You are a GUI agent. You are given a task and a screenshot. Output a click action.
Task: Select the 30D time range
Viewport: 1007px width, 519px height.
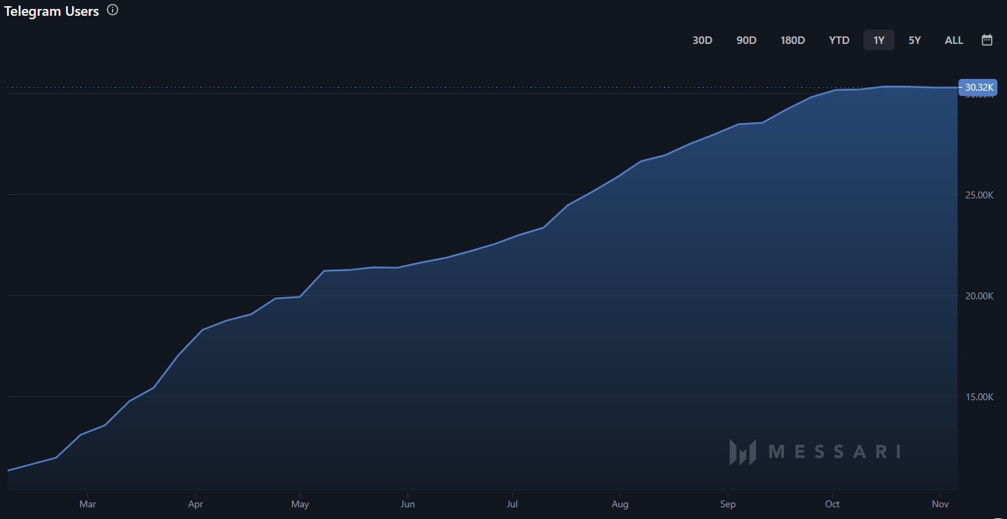[702, 41]
